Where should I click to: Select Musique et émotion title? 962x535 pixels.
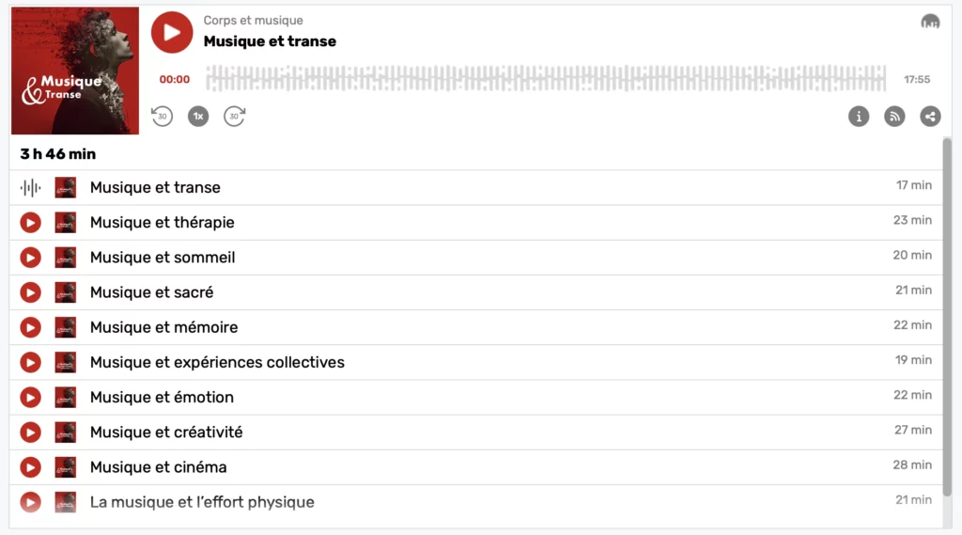[162, 397]
